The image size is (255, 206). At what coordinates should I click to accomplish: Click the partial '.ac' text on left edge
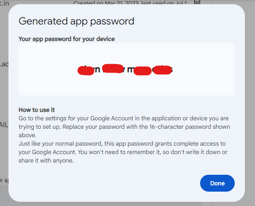click(x=4, y=65)
